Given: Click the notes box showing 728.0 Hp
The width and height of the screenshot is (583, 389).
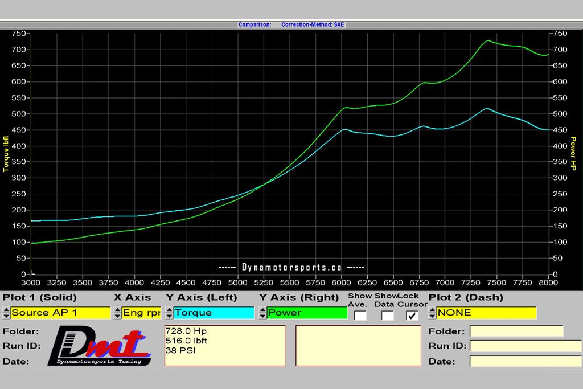Looking at the screenshot, I should (x=224, y=346).
